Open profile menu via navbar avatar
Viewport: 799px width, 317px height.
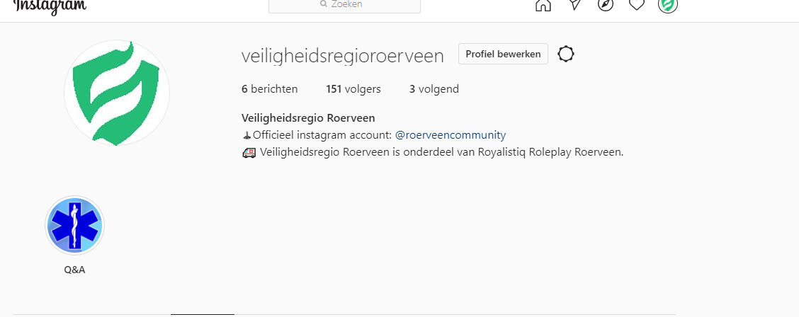point(667,5)
